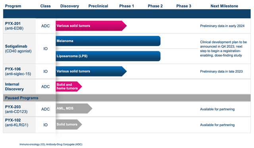This screenshot has height=148, width=254.
Task: Select the Internal Discovery program cell
Action: click(19, 87)
